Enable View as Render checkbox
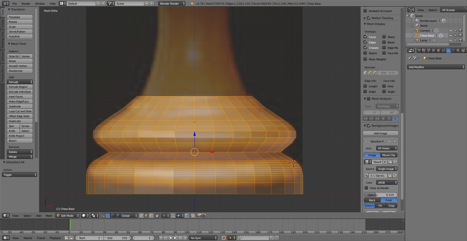This screenshot has height=241, width=467. 366,188
